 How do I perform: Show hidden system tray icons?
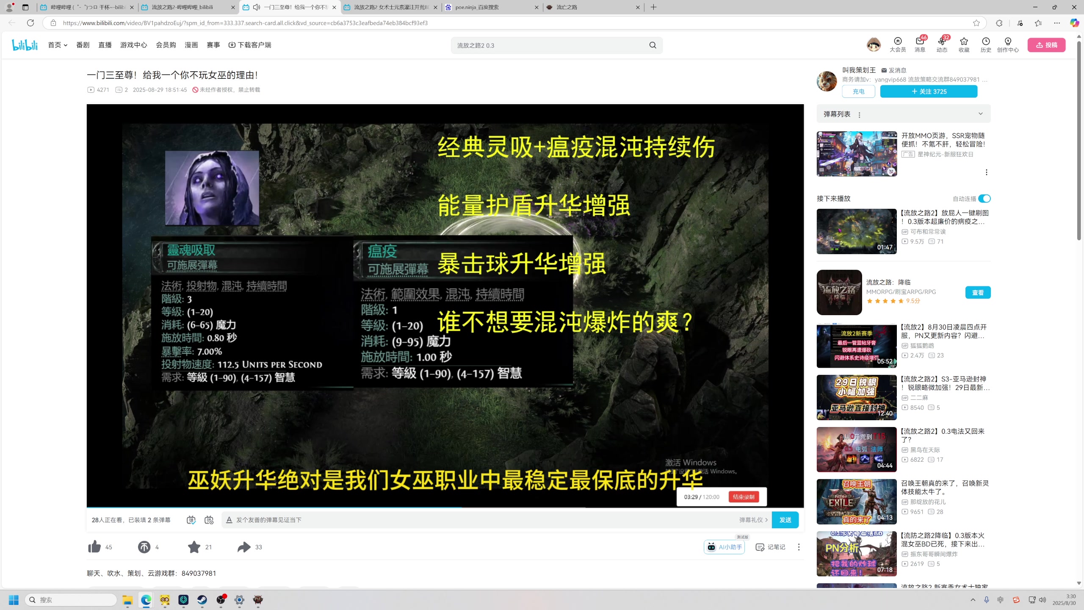tap(973, 600)
